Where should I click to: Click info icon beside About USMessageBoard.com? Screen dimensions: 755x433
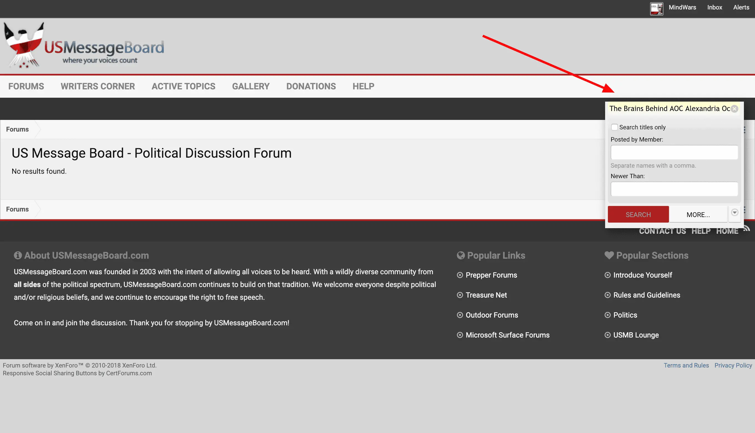point(18,255)
